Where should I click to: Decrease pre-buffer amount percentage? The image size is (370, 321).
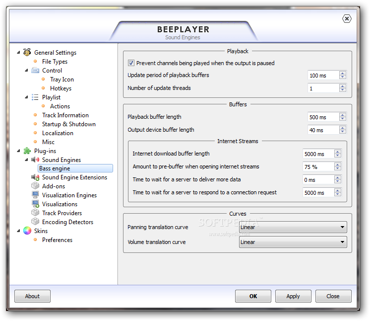tap(338, 168)
